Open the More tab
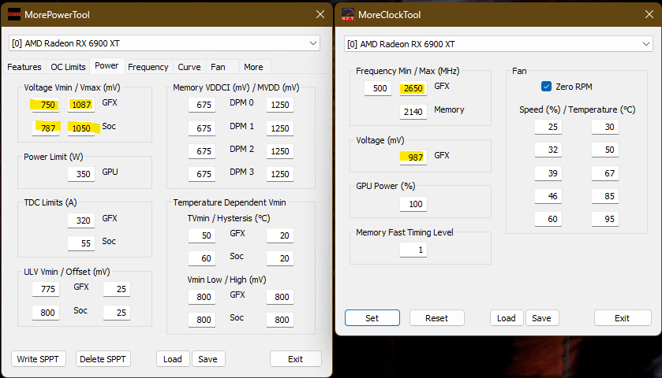 [253, 67]
